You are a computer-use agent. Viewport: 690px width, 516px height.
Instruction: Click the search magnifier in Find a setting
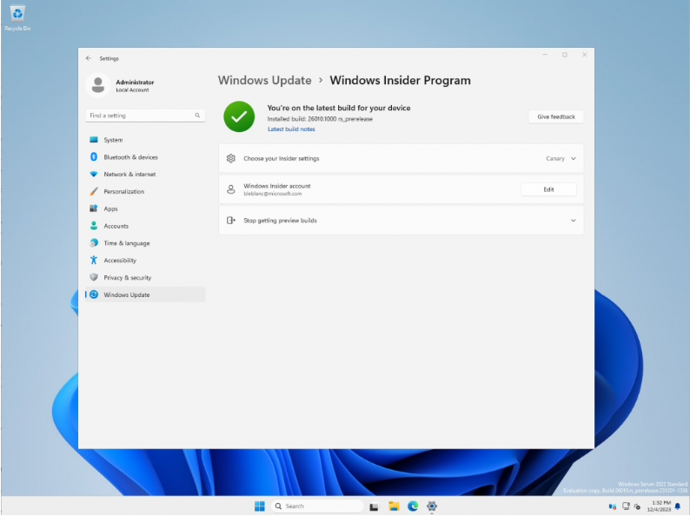(197, 116)
